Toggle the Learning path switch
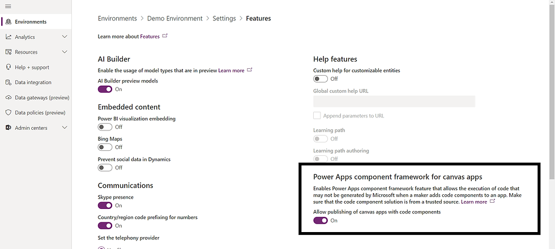This screenshot has height=249, width=555. coord(321,138)
